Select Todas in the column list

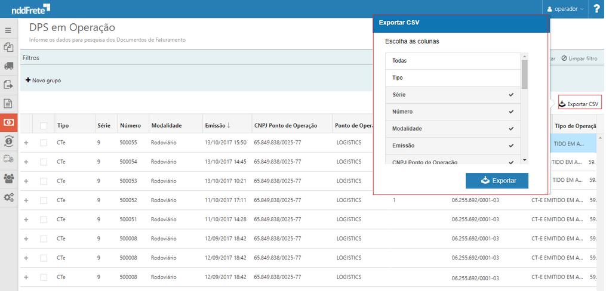click(x=453, y=61)
